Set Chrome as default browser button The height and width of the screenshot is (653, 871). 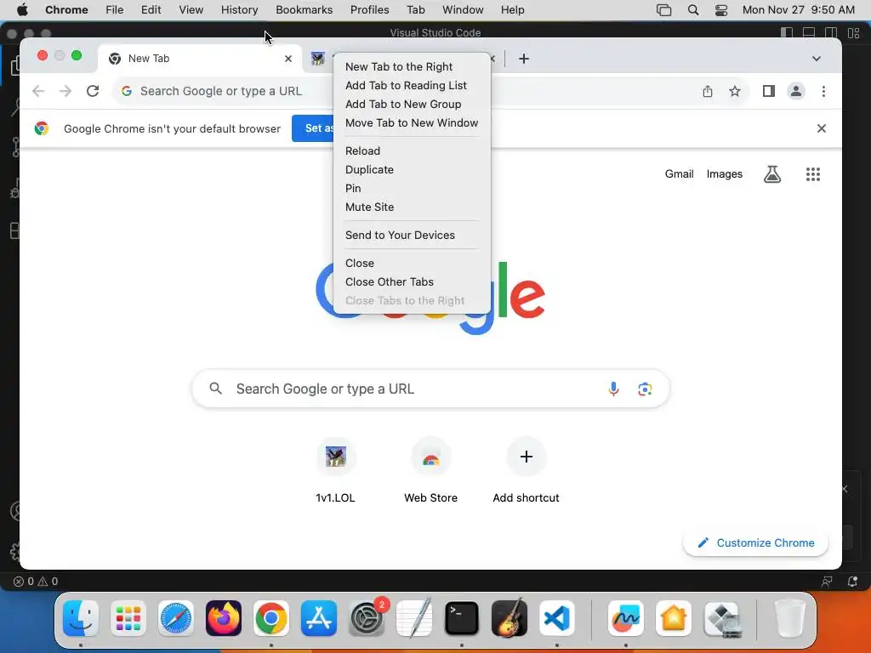click(x=313, y=128)
